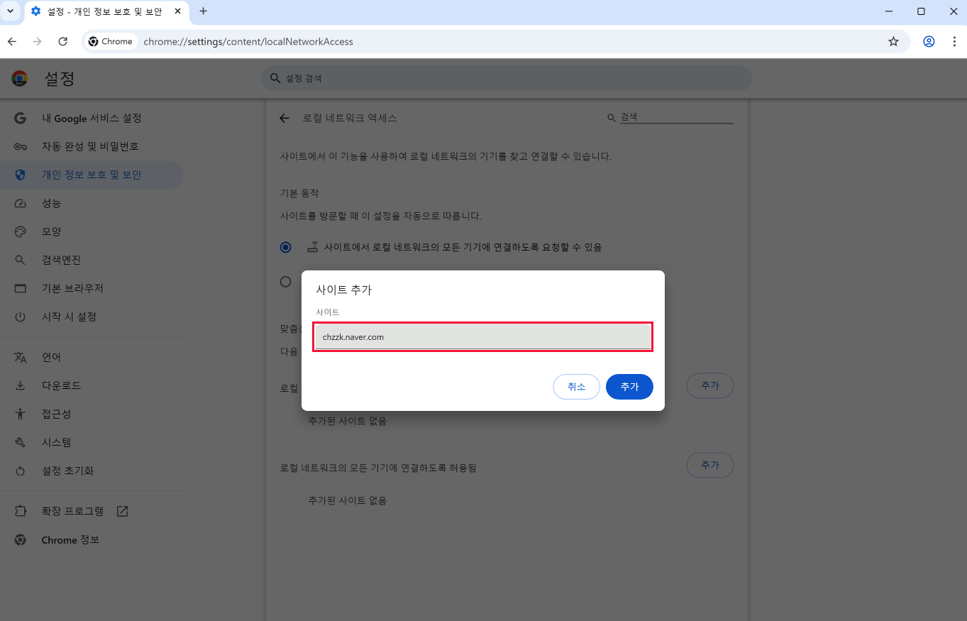Image resolution: width=967 pixels, height=621 pixels.
Task: Click 추가 button for allowed sites list
Action: (x=709, y=465)
